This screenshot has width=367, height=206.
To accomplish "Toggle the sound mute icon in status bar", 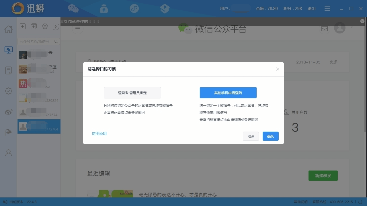I will point(5,202).
